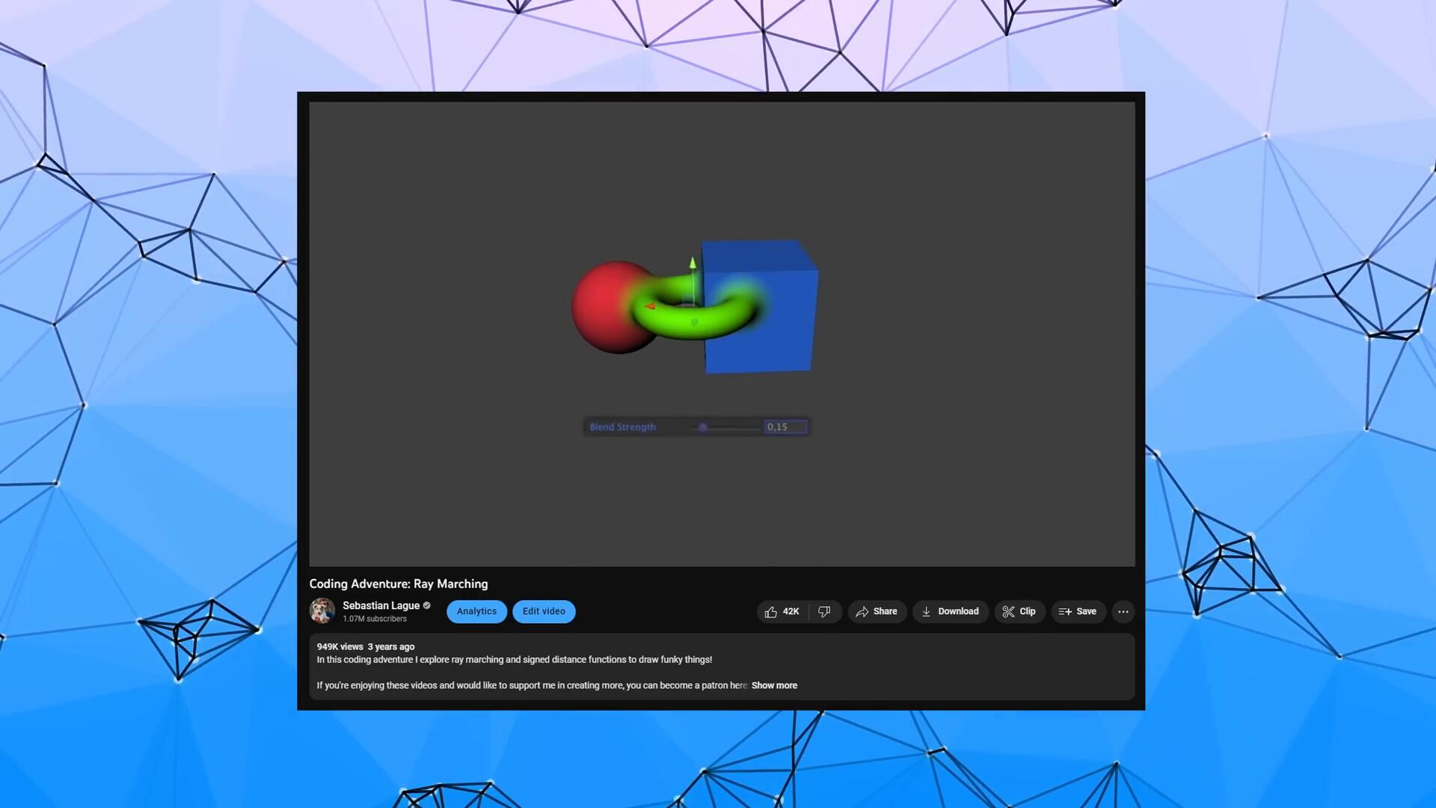
Task: Click the Edit video button
Action: click(x=544, y=612)
